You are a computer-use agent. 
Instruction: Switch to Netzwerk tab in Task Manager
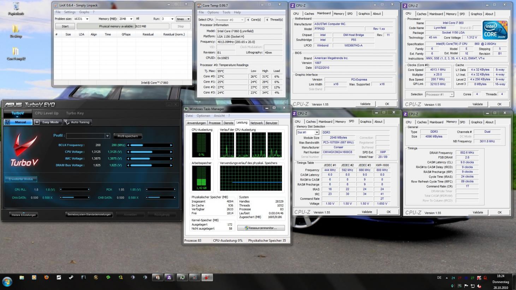(256, 123)
